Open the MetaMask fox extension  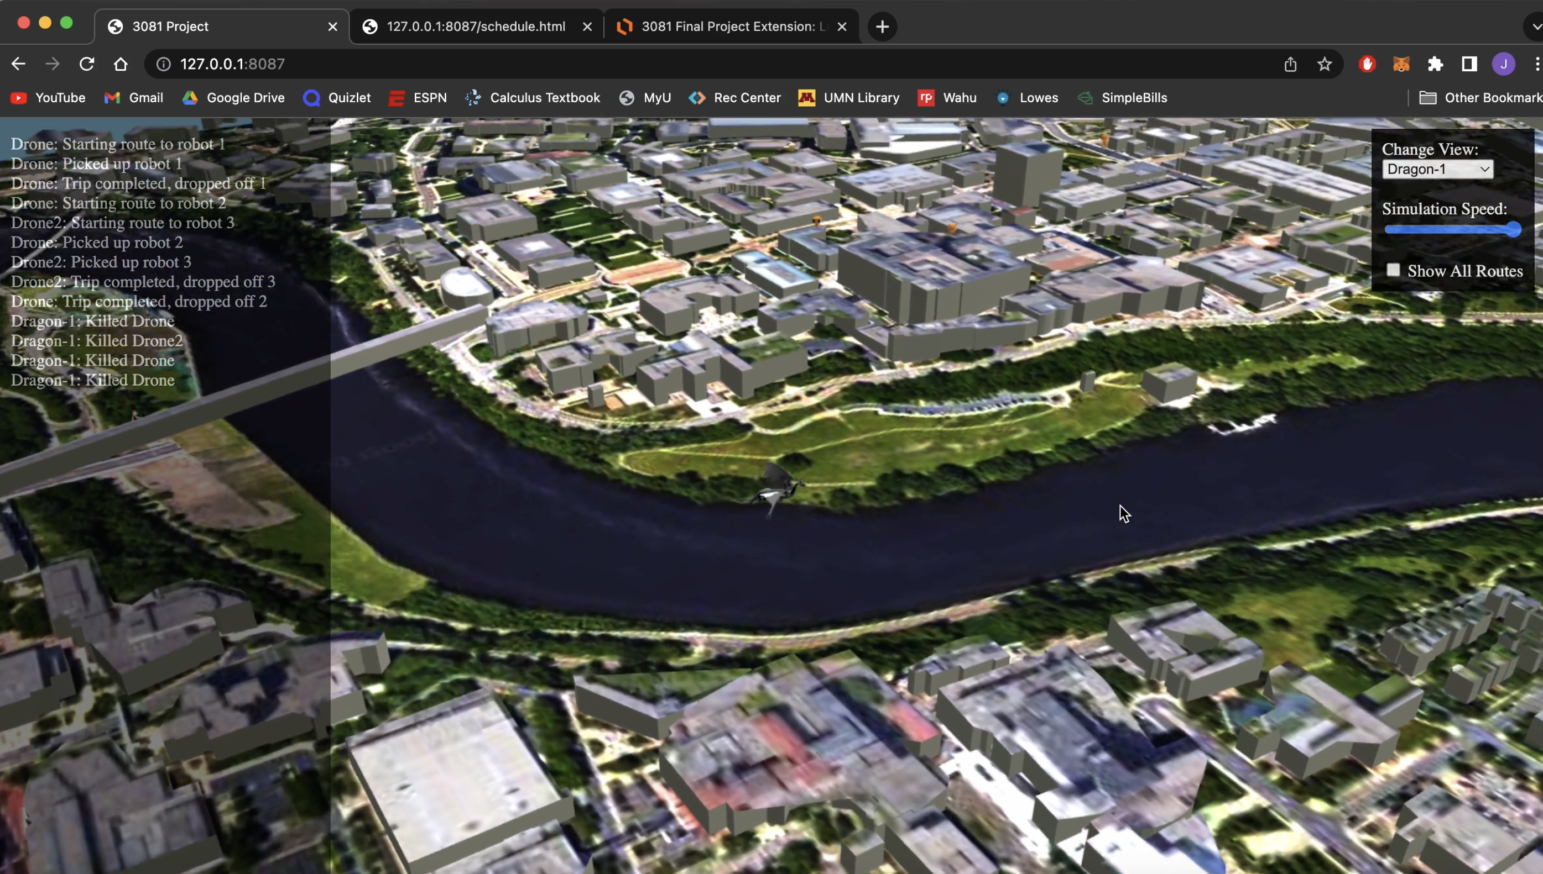coord(1401,64)
